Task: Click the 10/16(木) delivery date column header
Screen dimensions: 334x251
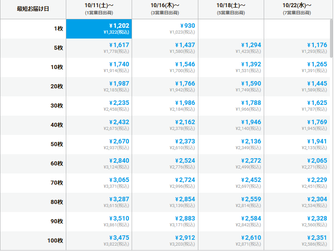Action: click(x=165, y=9)
